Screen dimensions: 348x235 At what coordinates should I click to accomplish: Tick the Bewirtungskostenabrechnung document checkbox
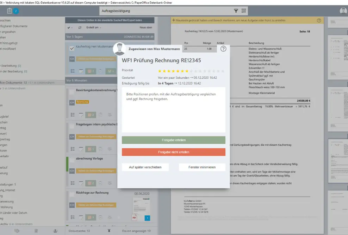72,92
